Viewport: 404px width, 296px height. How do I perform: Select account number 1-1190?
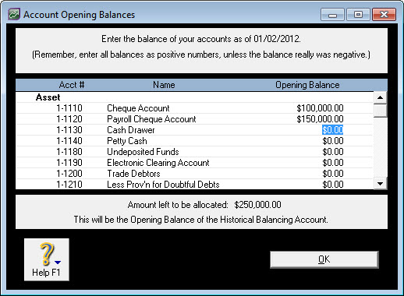click(x=69, y=163)
